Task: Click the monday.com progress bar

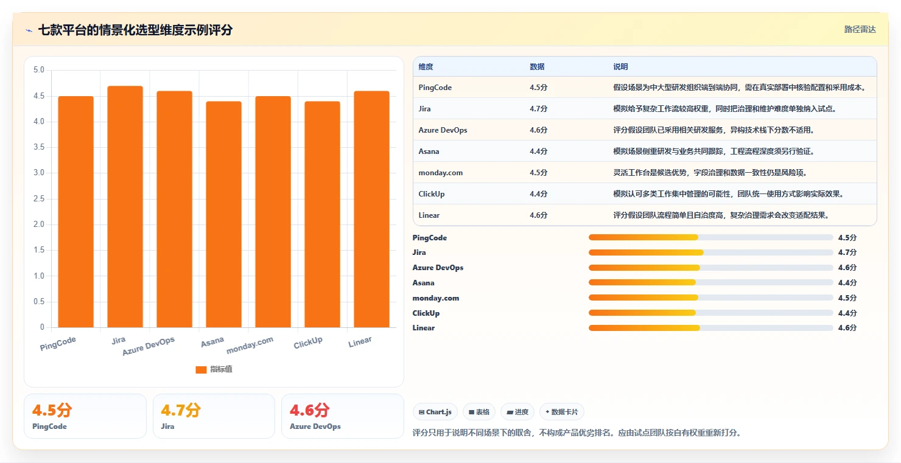Action: point(711,298)
